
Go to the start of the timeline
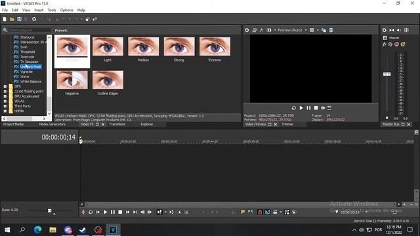[127, 212]
